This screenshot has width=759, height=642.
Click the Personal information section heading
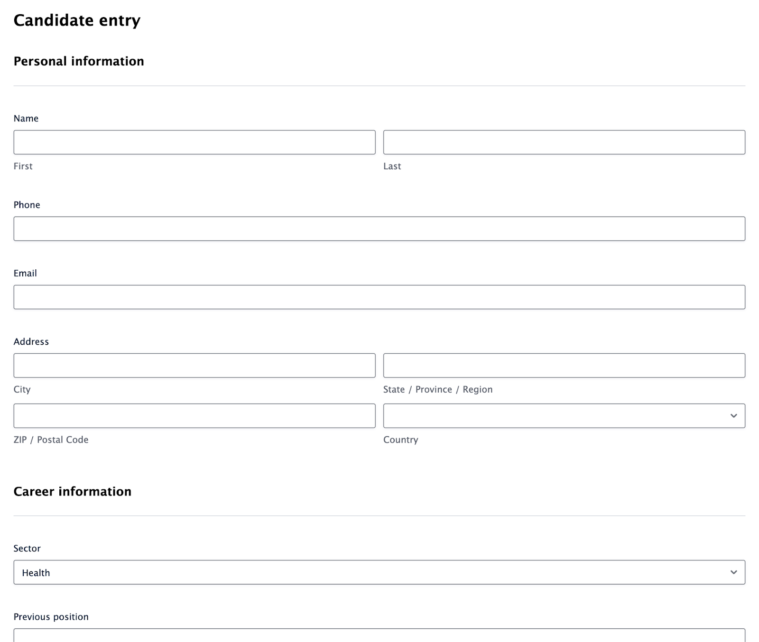(x=79, y=61)
